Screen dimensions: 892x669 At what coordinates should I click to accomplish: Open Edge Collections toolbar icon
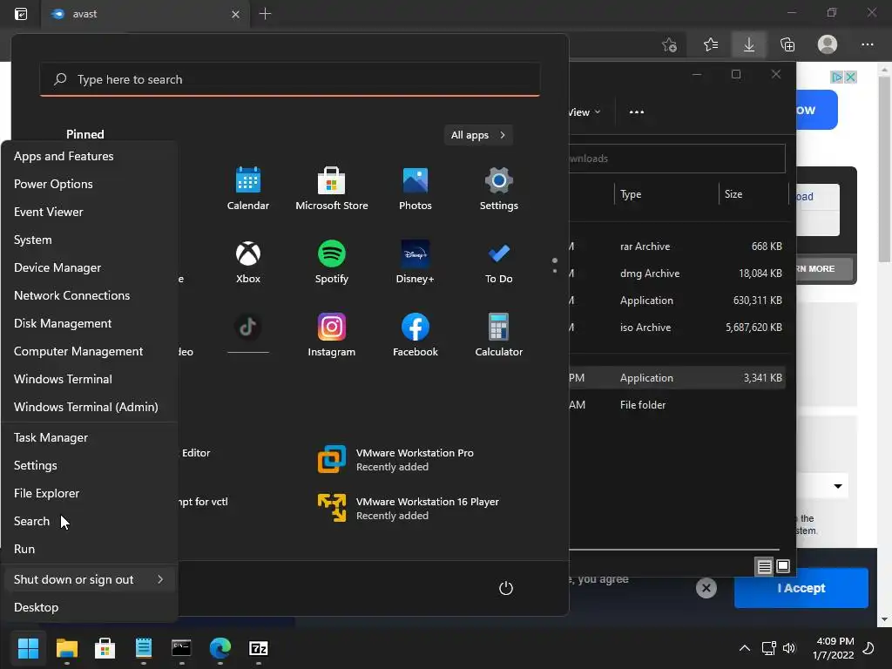[787, 44]
